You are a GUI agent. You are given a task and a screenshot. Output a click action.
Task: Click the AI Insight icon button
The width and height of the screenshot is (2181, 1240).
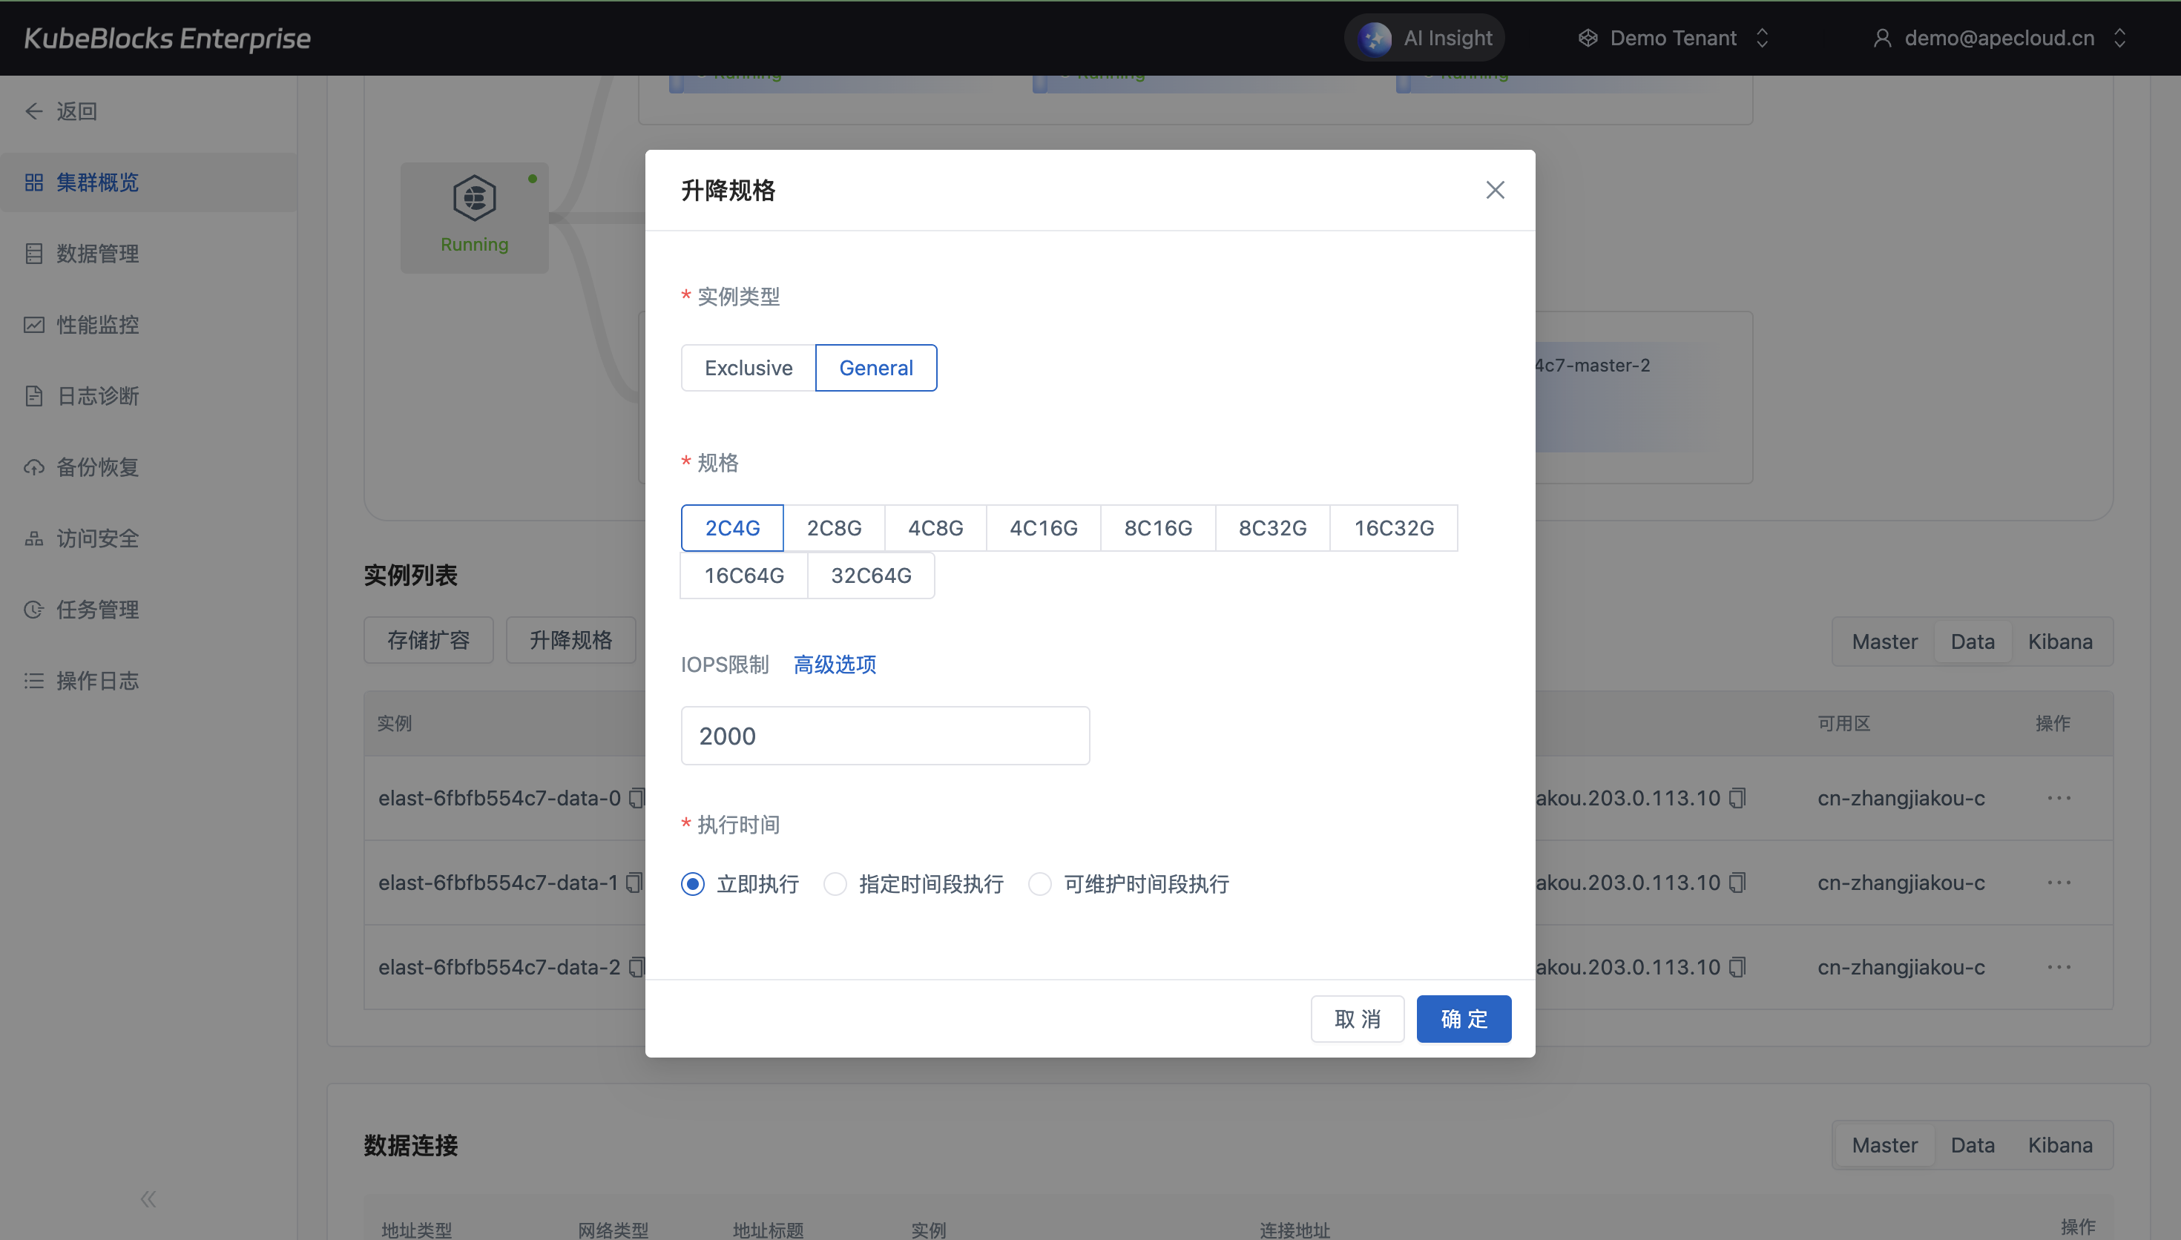(x=1375, y=39)
